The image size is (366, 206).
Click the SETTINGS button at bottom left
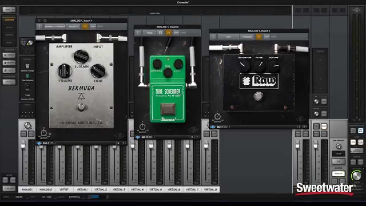(x=9, y=189)
